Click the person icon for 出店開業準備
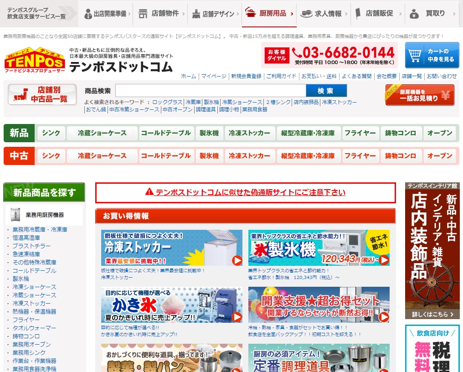This screenshot has height=372, width=463. (87, 14)
